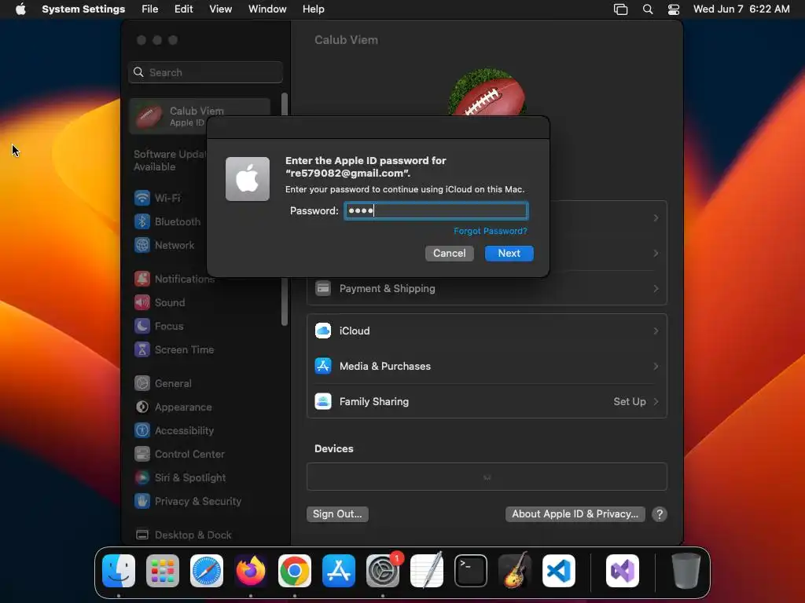Open Software Update Available notice

pos(170,160)
